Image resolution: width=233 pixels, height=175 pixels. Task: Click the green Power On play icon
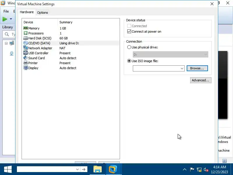(5, 19)
